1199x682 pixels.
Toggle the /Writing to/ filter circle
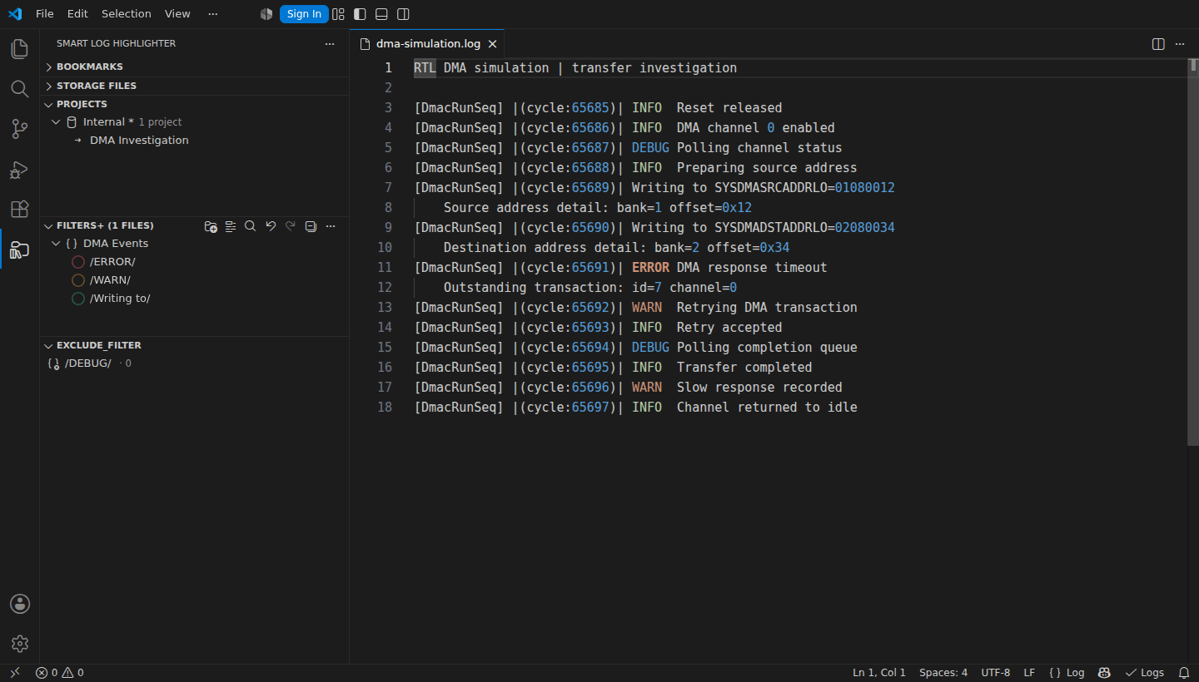pyautogui.click(x=78, y=299)
